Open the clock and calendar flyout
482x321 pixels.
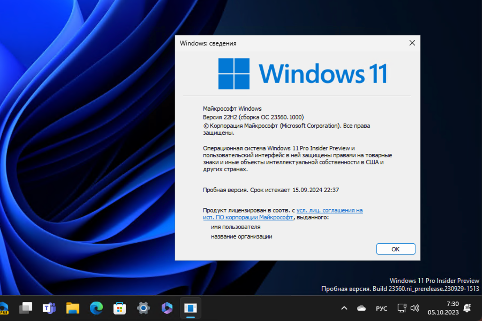444,308
